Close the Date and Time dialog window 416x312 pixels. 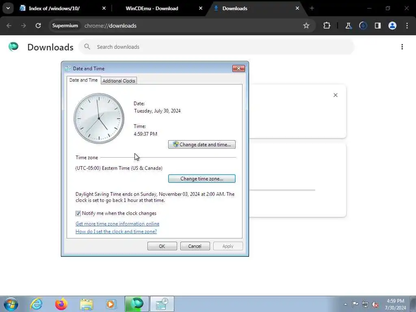pyautogui.click(x=238, y=68)
